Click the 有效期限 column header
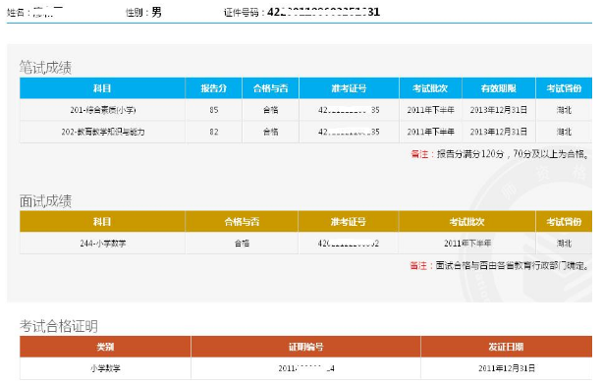 point(498,88)
